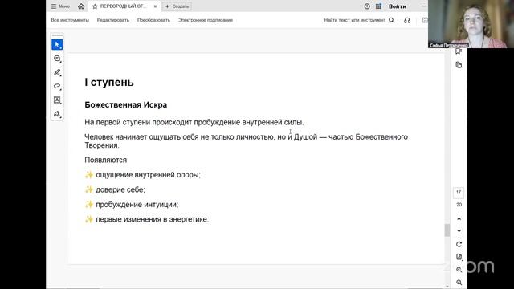
Task: Click the vertical scrollbar thumb
Action: point(447,230)
